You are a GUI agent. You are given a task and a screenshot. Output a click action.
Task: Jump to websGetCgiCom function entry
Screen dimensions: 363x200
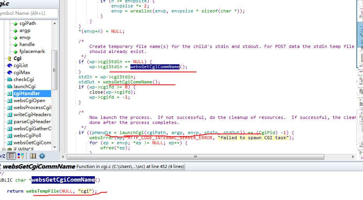32,143
